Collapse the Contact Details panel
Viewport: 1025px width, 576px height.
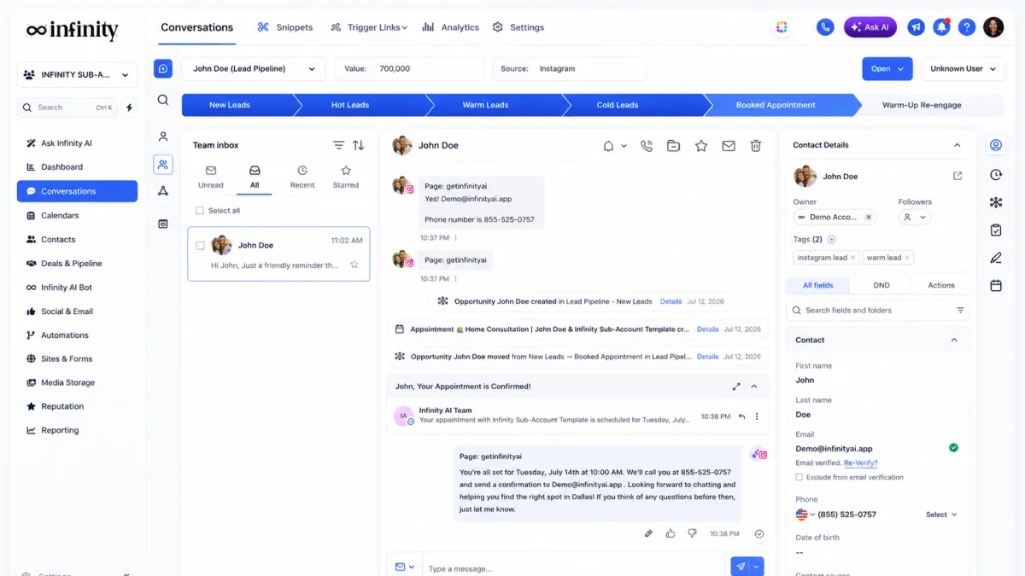pos(957,145)
